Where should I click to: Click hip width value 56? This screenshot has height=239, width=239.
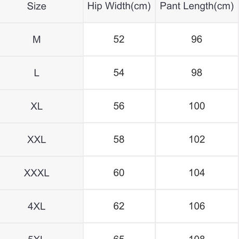click(x=119, y=106)
